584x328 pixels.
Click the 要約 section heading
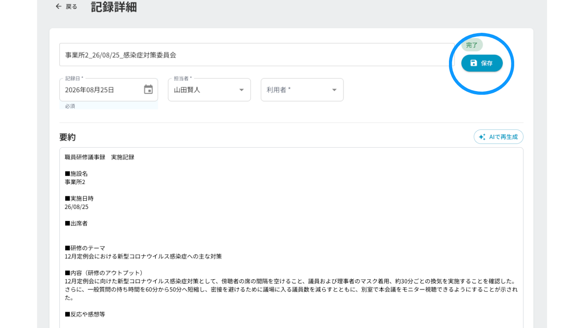(x=68, y=137)
